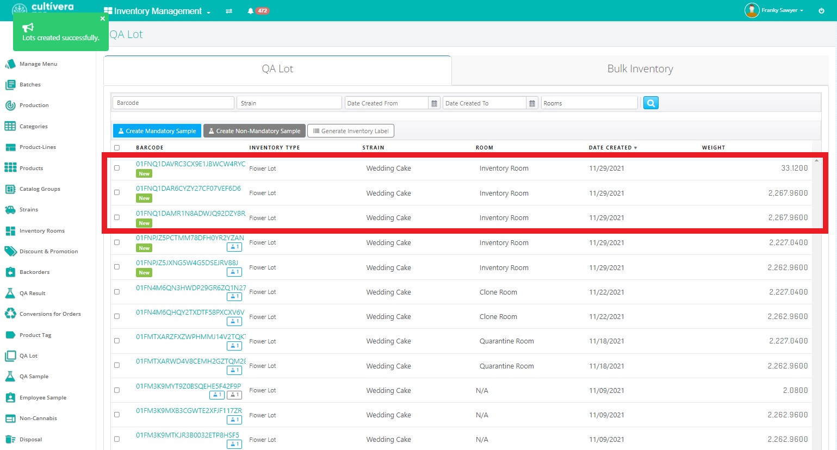The image size is (837, 450).
Task: Open Strains from the sidebar
Action: (x=28, y=210)
